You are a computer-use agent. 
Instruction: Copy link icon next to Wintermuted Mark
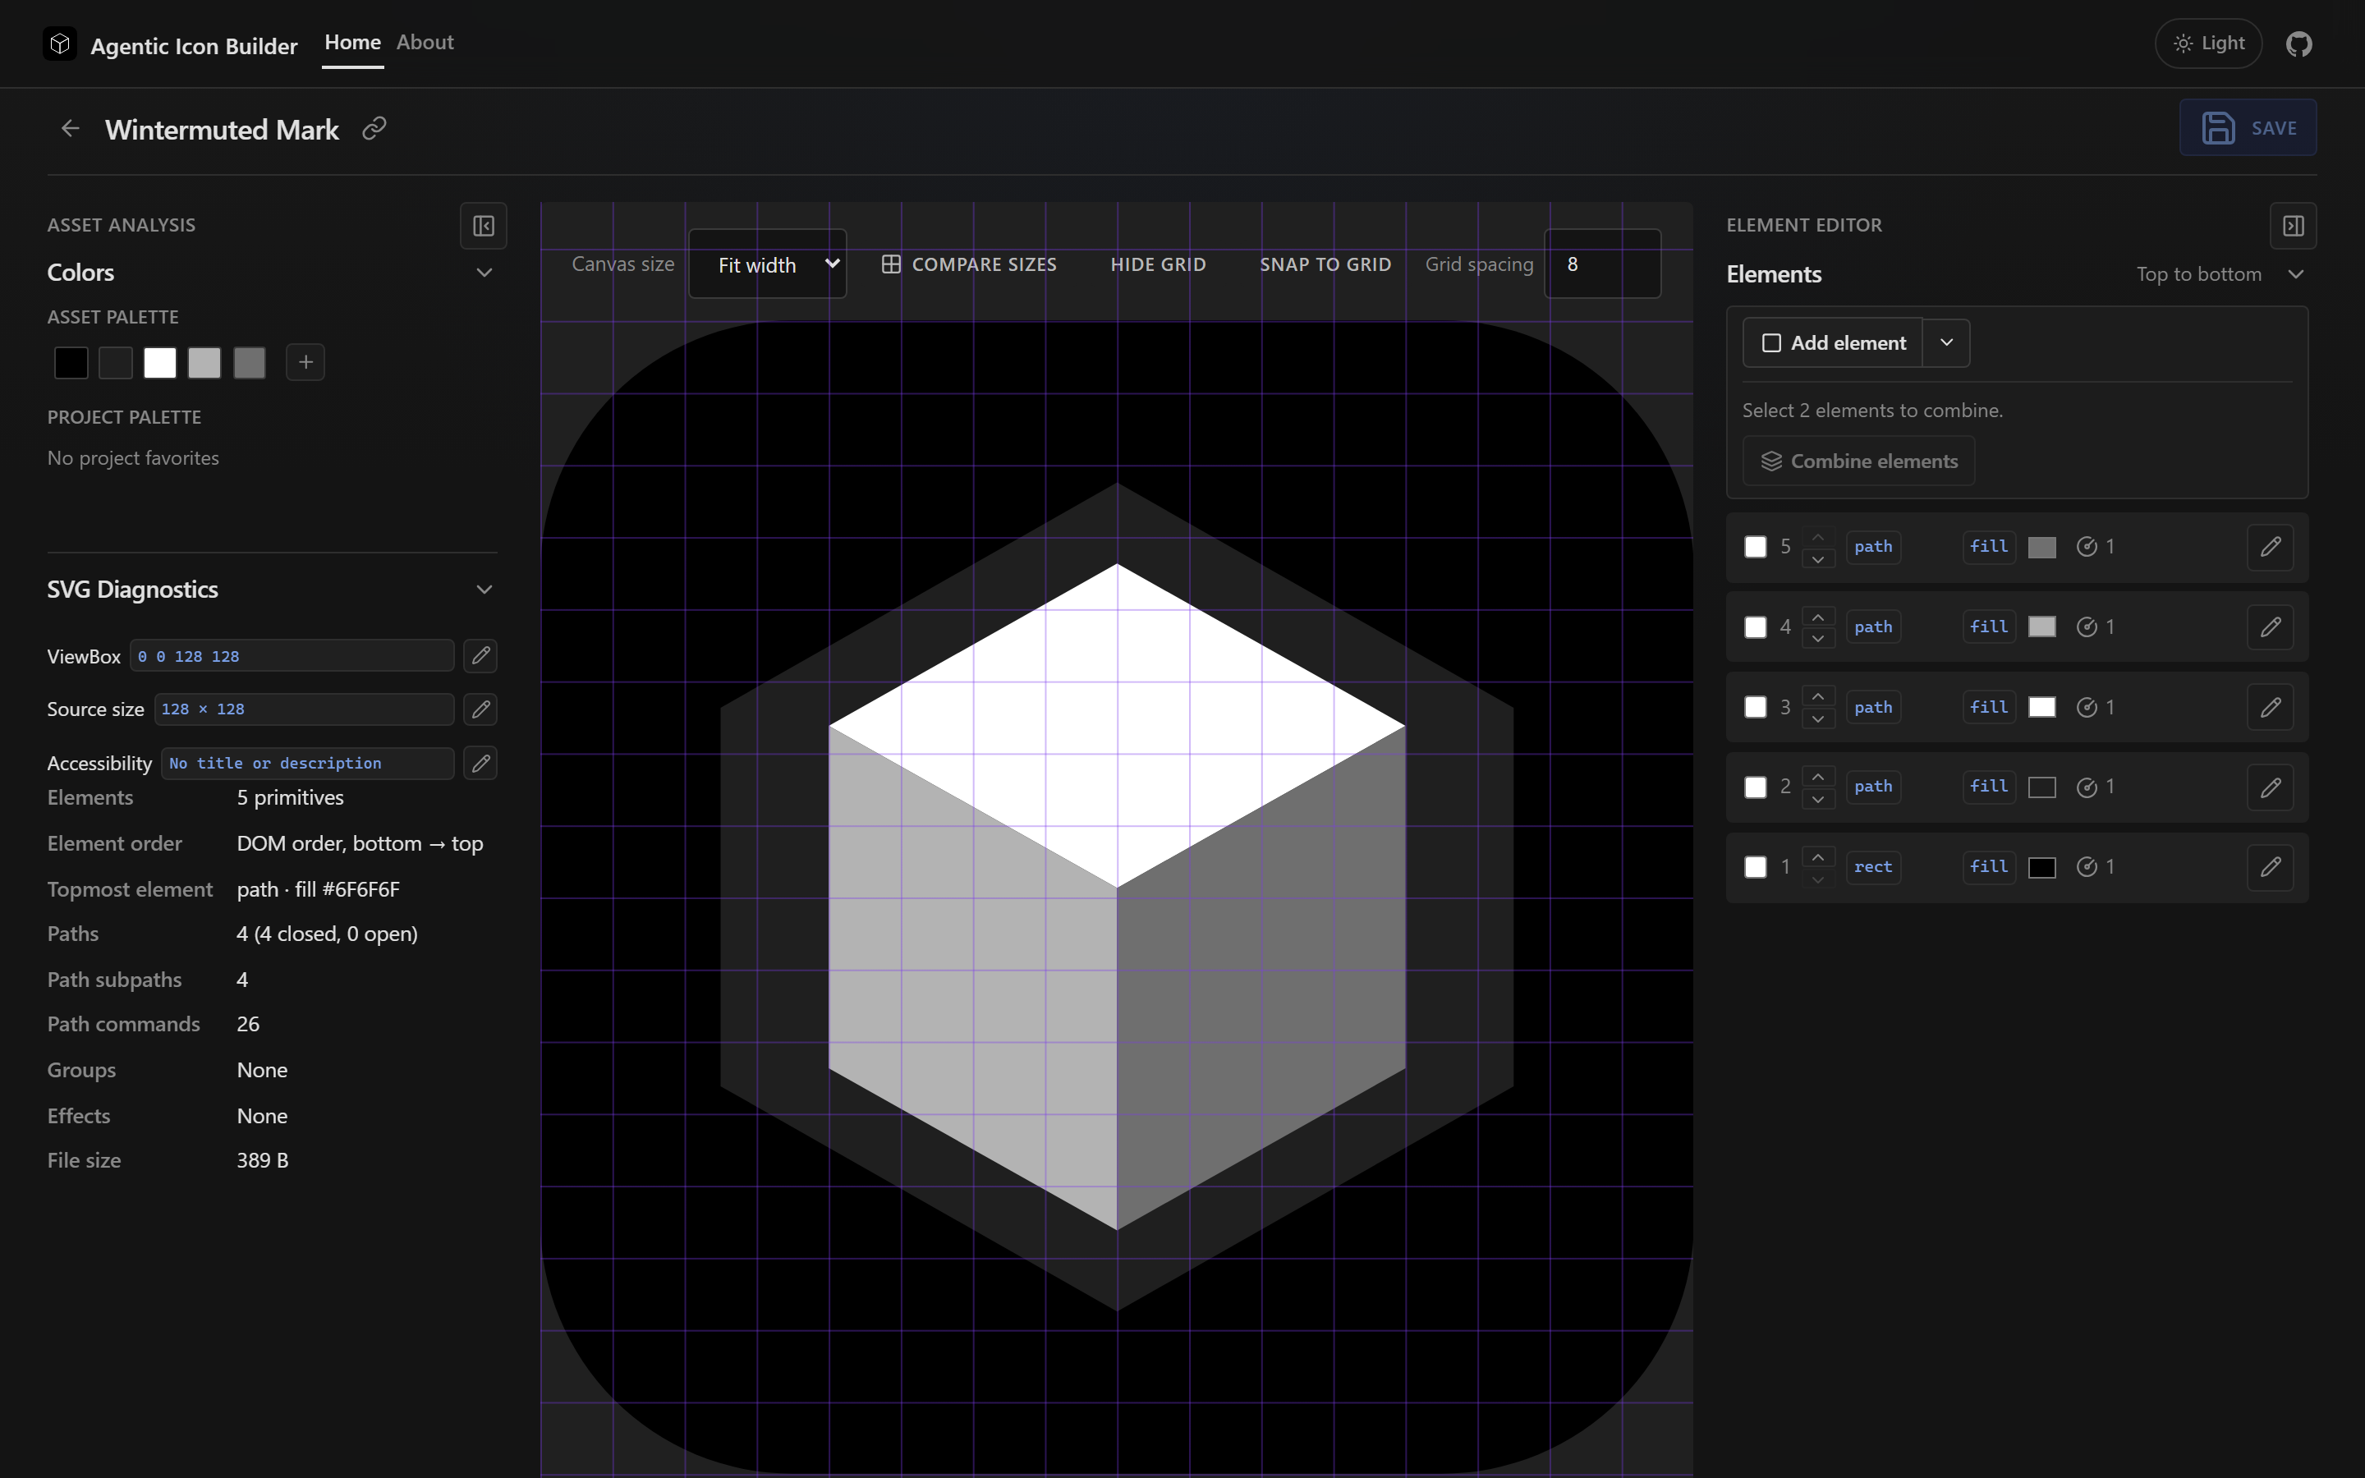pyautogui.click(x=374, y=128)
